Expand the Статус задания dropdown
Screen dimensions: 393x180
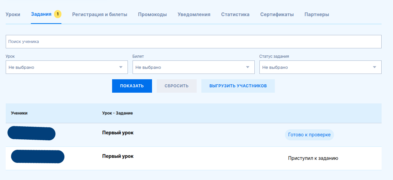320,67
